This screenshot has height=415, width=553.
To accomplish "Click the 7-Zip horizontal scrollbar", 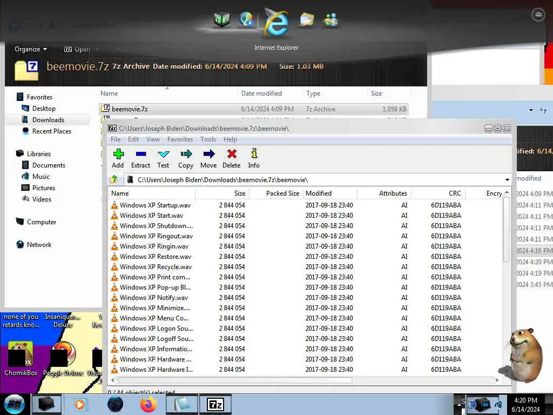I will 234,380.
